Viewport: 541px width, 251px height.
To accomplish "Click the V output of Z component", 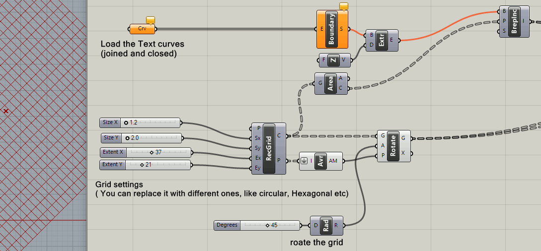I will click(x=343, y=60).
